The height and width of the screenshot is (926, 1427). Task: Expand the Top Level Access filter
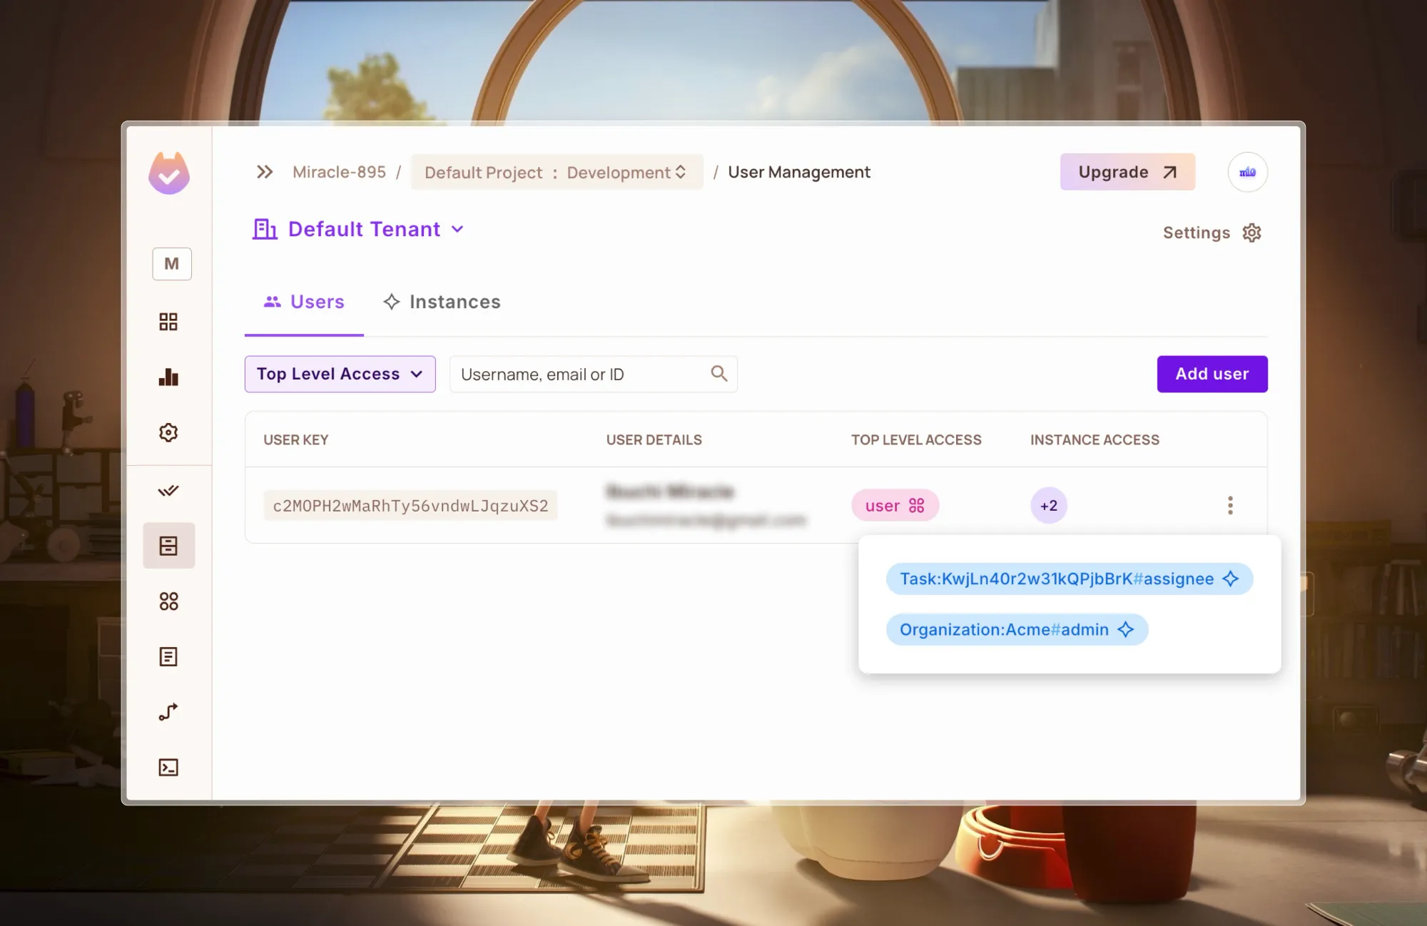(x=340, y=374)
